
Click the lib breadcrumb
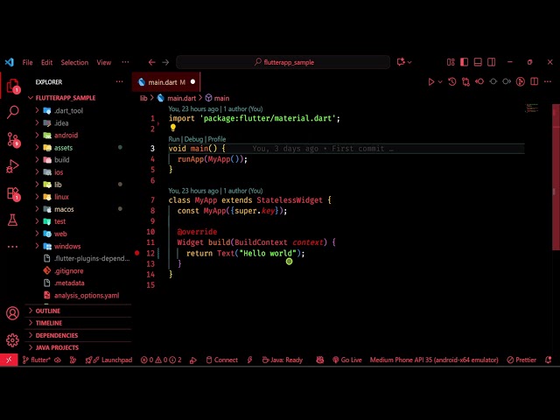[143, 98]
